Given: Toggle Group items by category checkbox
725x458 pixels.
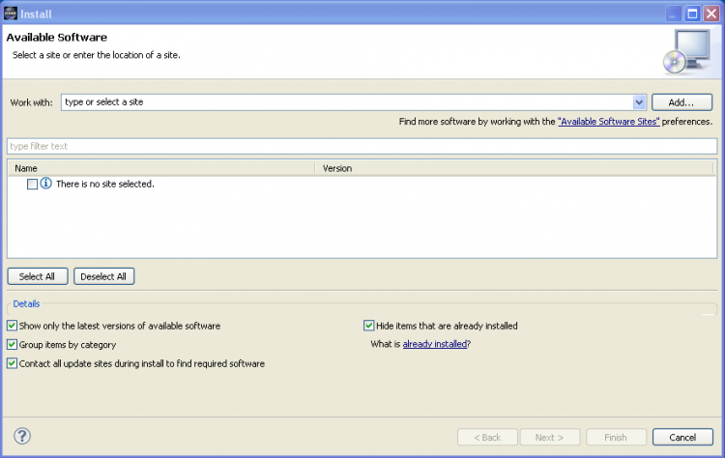Looking at the screenshot, I should tap(13, 344).
